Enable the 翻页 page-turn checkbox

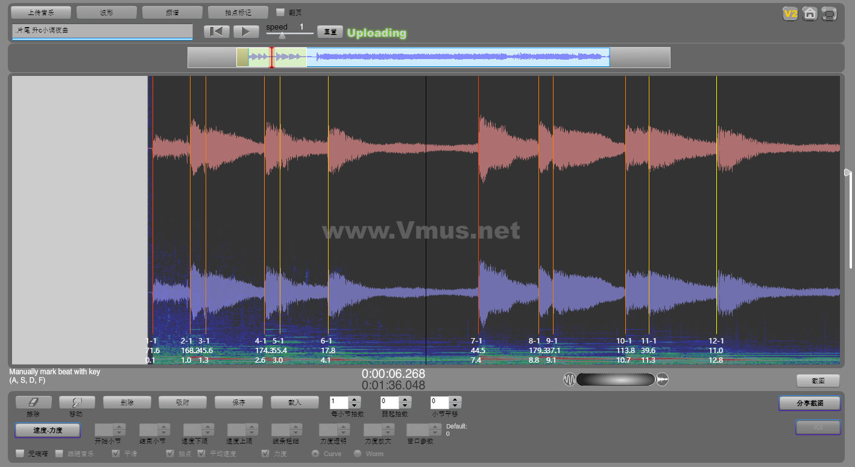click(x=280, y=12)
